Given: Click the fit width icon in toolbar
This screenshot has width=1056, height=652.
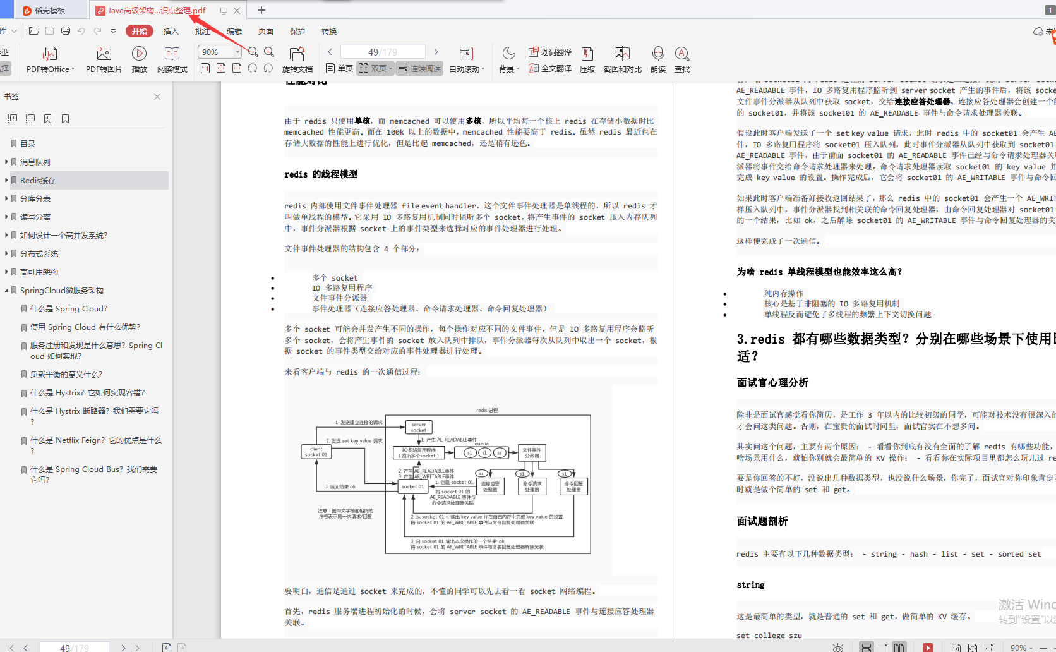Looking at the screenshot, I should click(x=237, y=68).
